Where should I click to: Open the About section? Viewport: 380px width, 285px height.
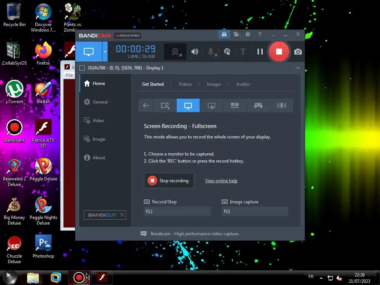click(x=94, y=157)
